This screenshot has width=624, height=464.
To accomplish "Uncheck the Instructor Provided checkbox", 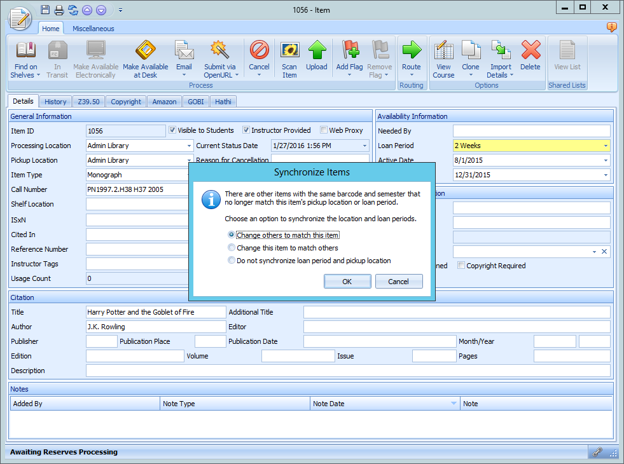I will pyautogui.click(x=246, y=130).
